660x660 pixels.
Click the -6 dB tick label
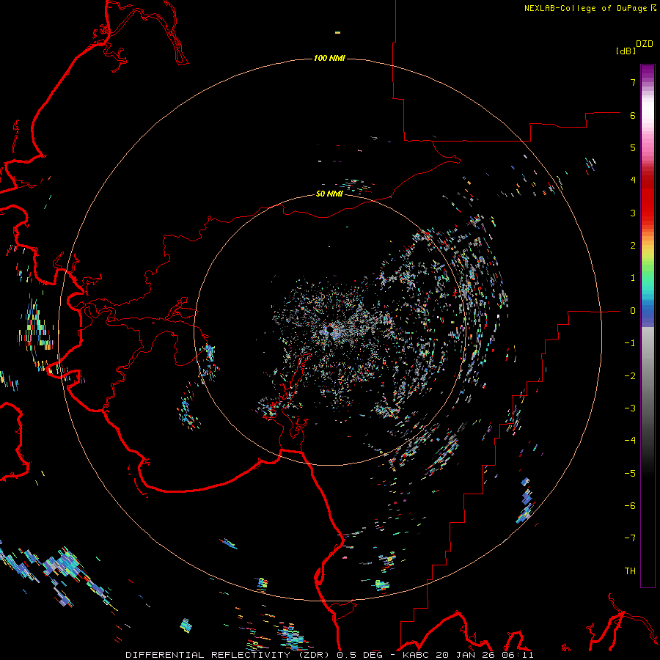[630, 506]
